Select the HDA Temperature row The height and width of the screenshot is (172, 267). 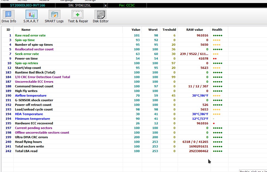(x=115, y=114)
